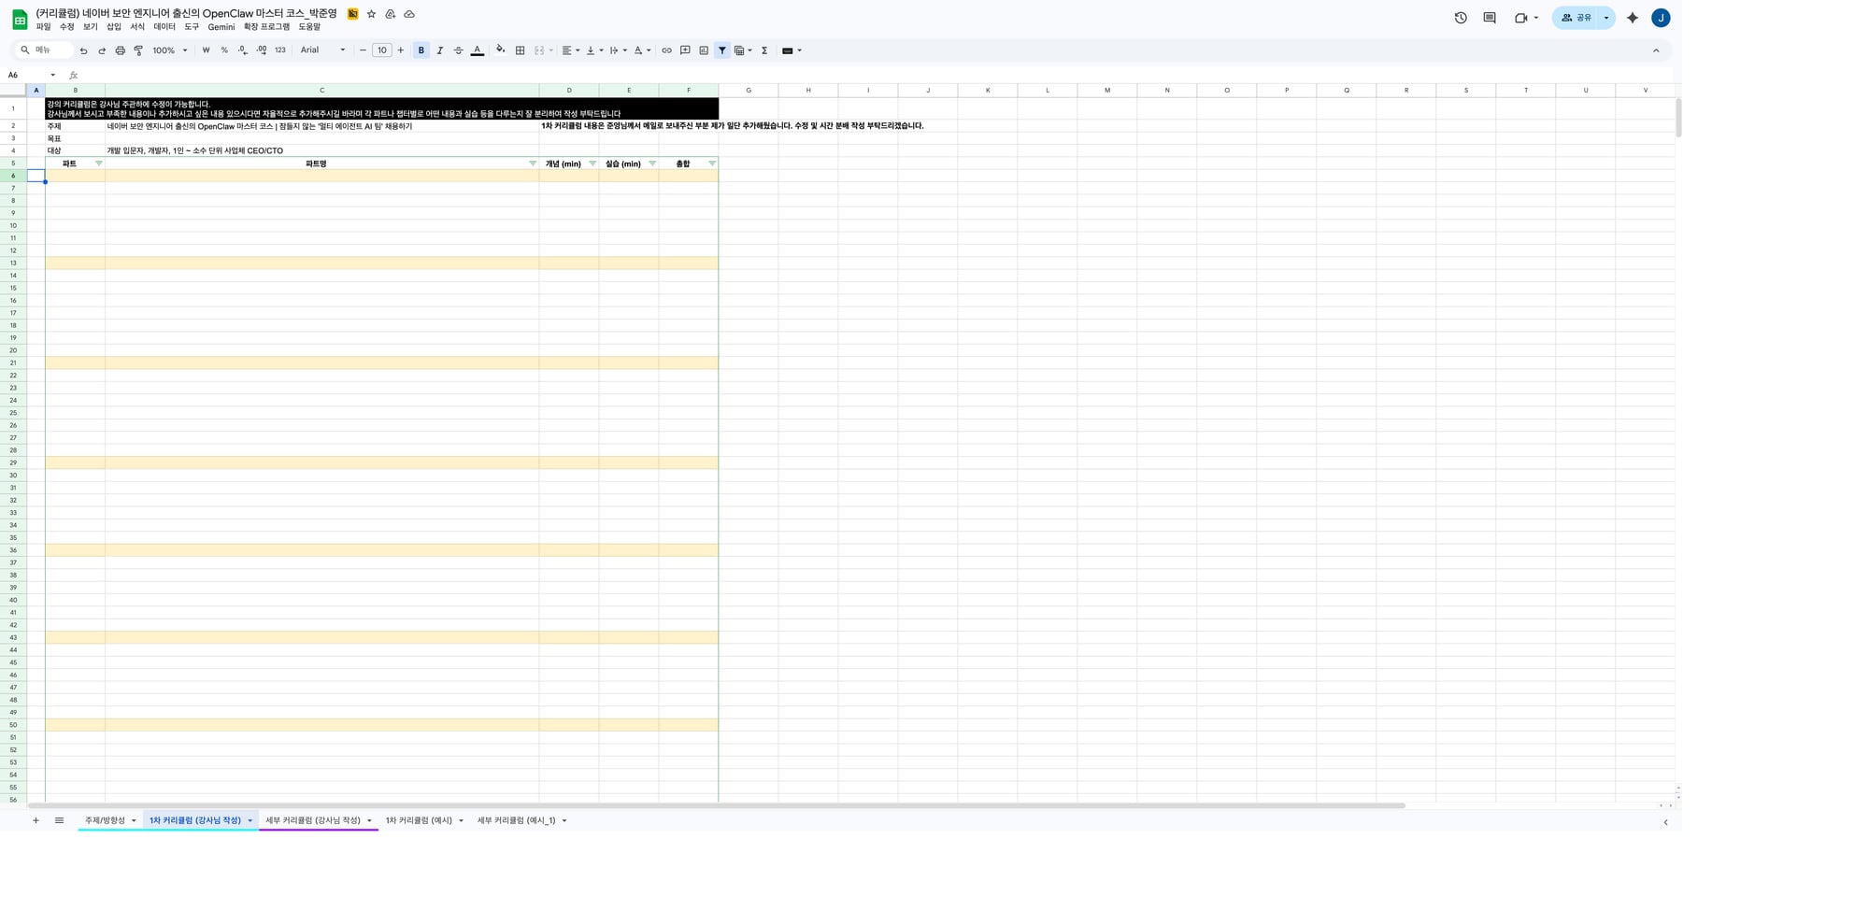Click the print icon in toolbar
The width and height of the screenshot is (1869, 924).
pyautogui.click(x=120, y=50)
